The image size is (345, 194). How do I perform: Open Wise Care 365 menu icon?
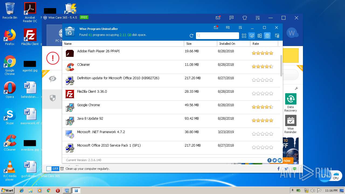click(x=258, y=18)
